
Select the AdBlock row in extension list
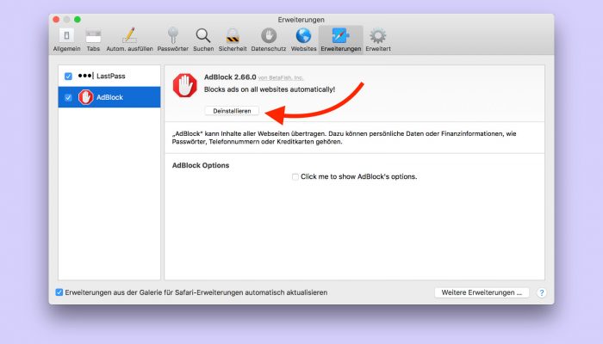[109, 97]
